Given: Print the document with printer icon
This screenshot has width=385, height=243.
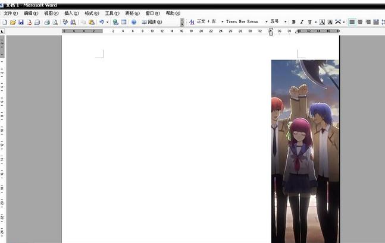Looking at the screenshot, I should click(x=47, y=23).
